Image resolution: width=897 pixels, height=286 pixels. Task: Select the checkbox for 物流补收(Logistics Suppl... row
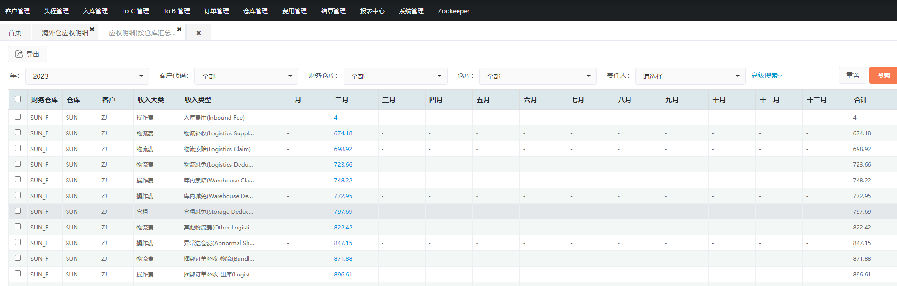pyautogui.click(x=18, y=133)
